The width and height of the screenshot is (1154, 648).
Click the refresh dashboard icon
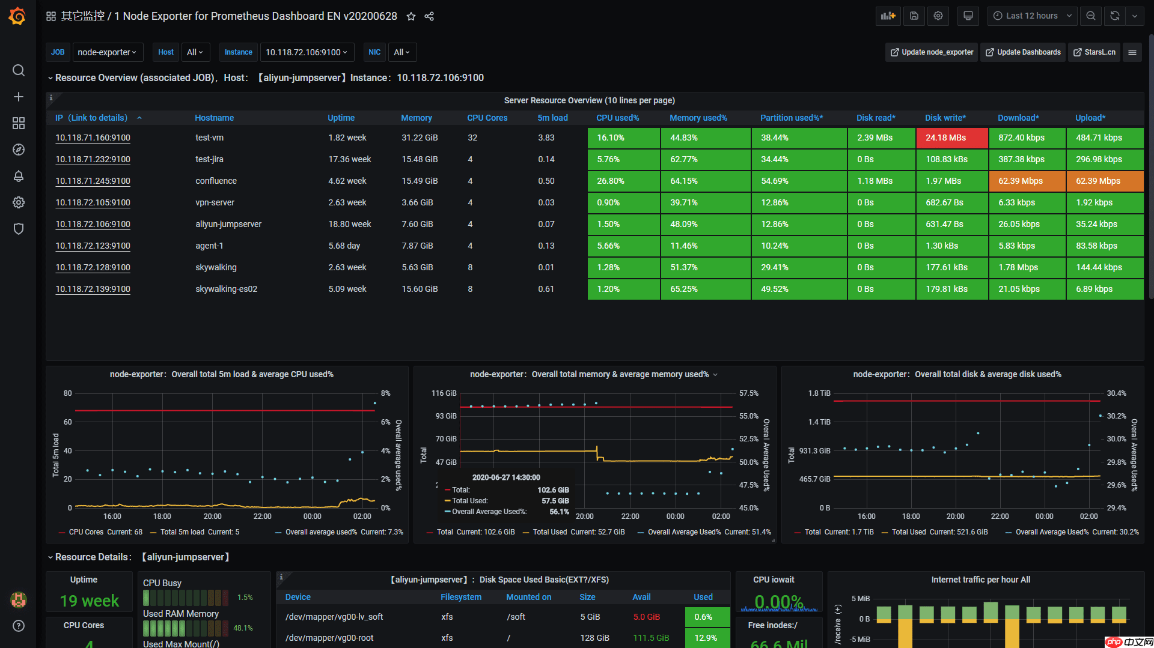(x=1115, y=16)
